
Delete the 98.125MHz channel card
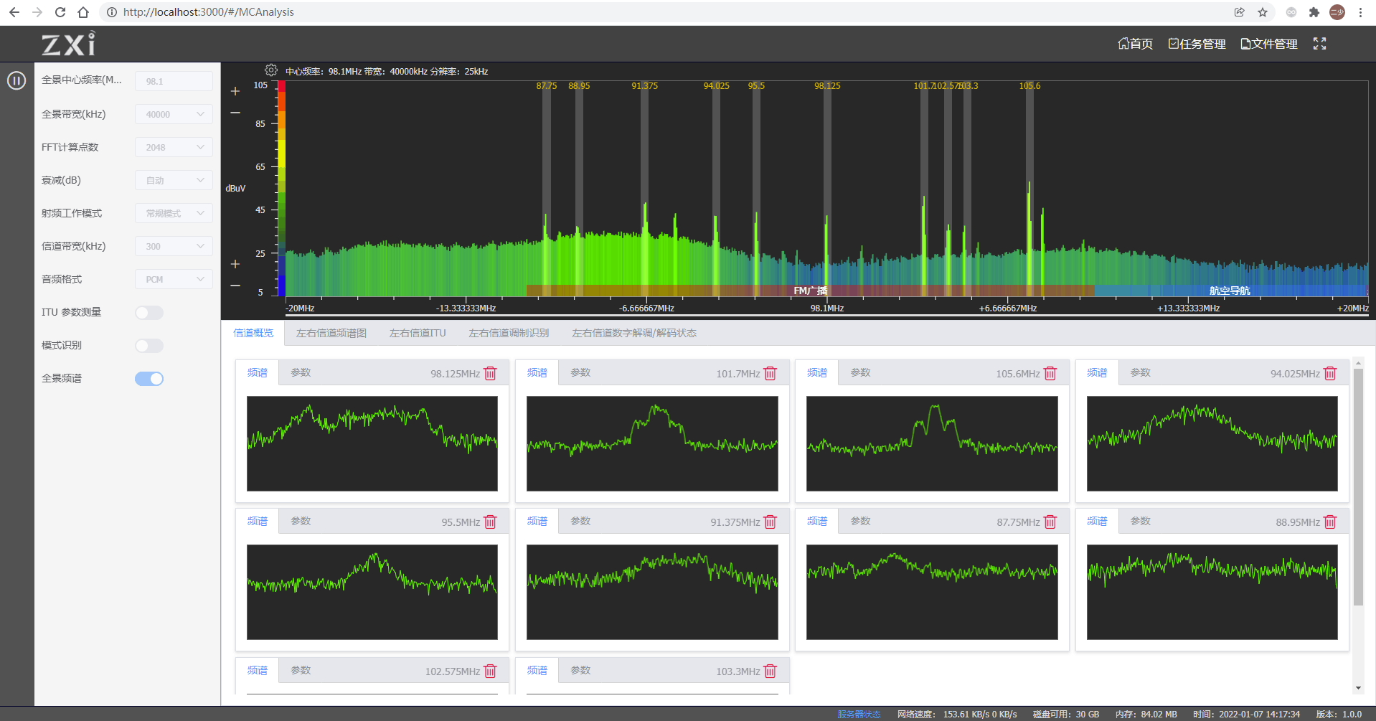coord(491,373)
